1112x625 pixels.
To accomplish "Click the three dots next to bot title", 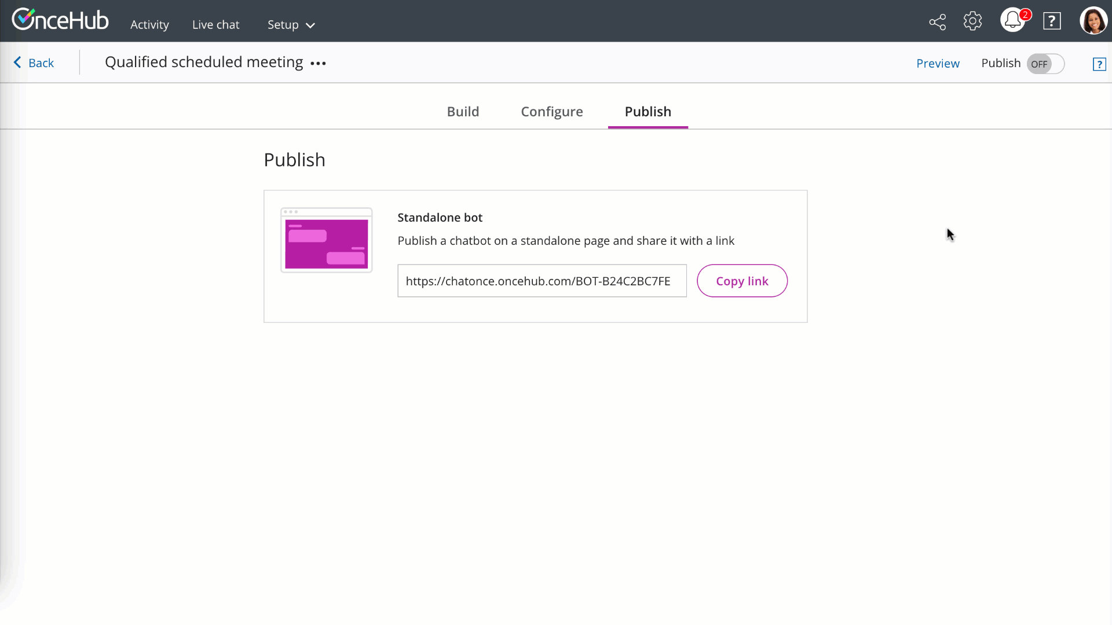I will [318, 64].
